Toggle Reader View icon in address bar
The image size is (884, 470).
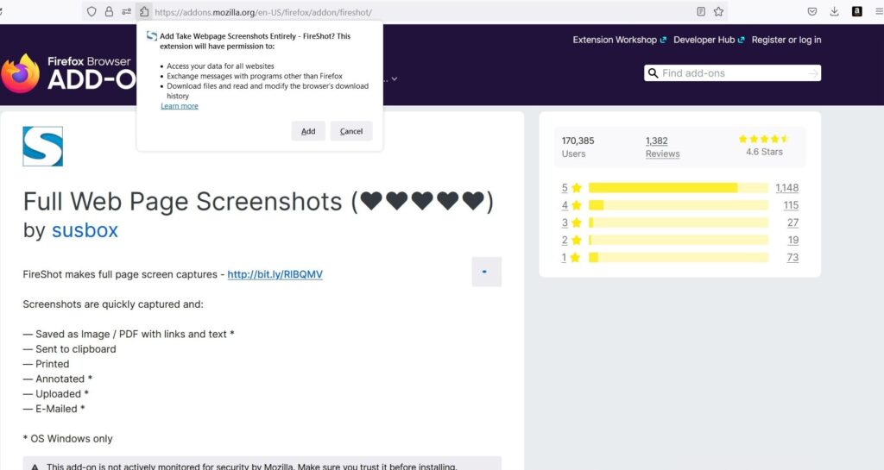point(701,11)
